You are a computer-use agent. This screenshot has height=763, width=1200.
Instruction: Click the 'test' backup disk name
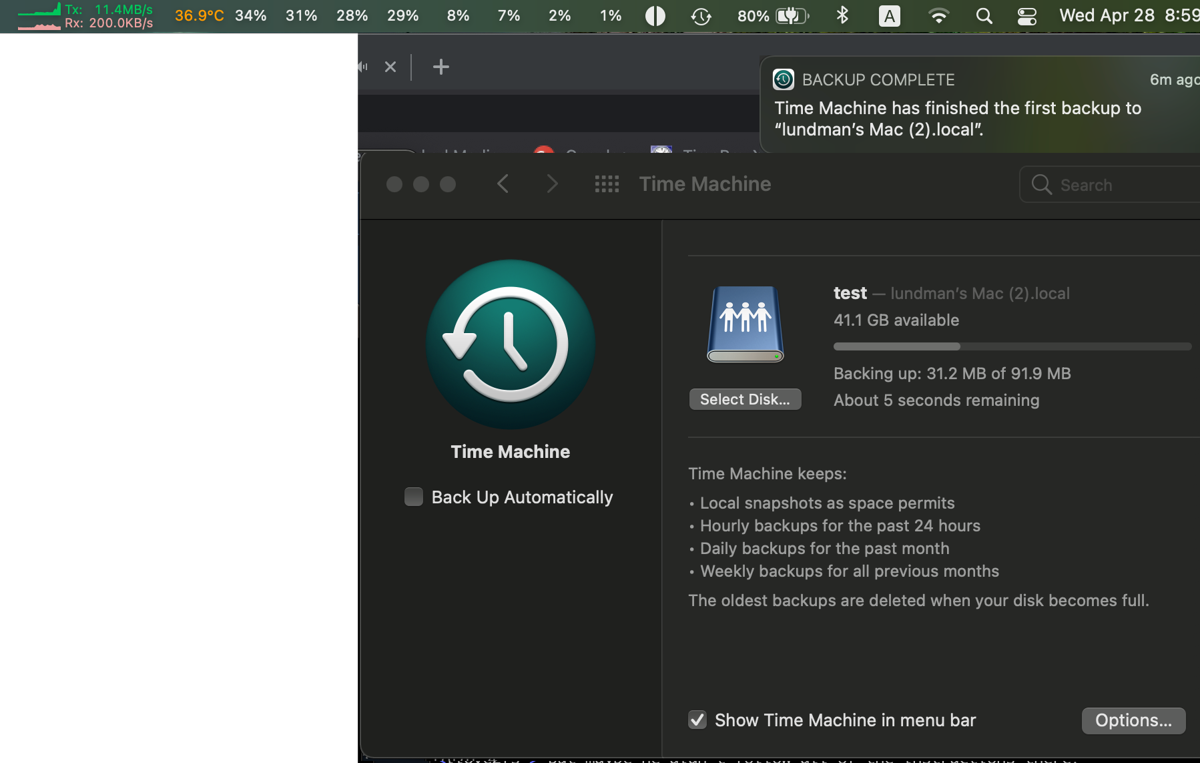850,293
